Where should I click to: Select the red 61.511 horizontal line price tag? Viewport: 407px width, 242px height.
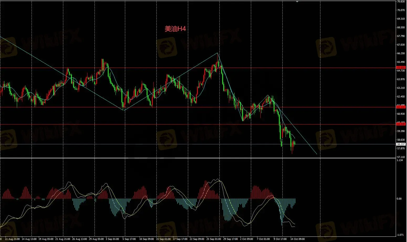[x=401, y=107]
